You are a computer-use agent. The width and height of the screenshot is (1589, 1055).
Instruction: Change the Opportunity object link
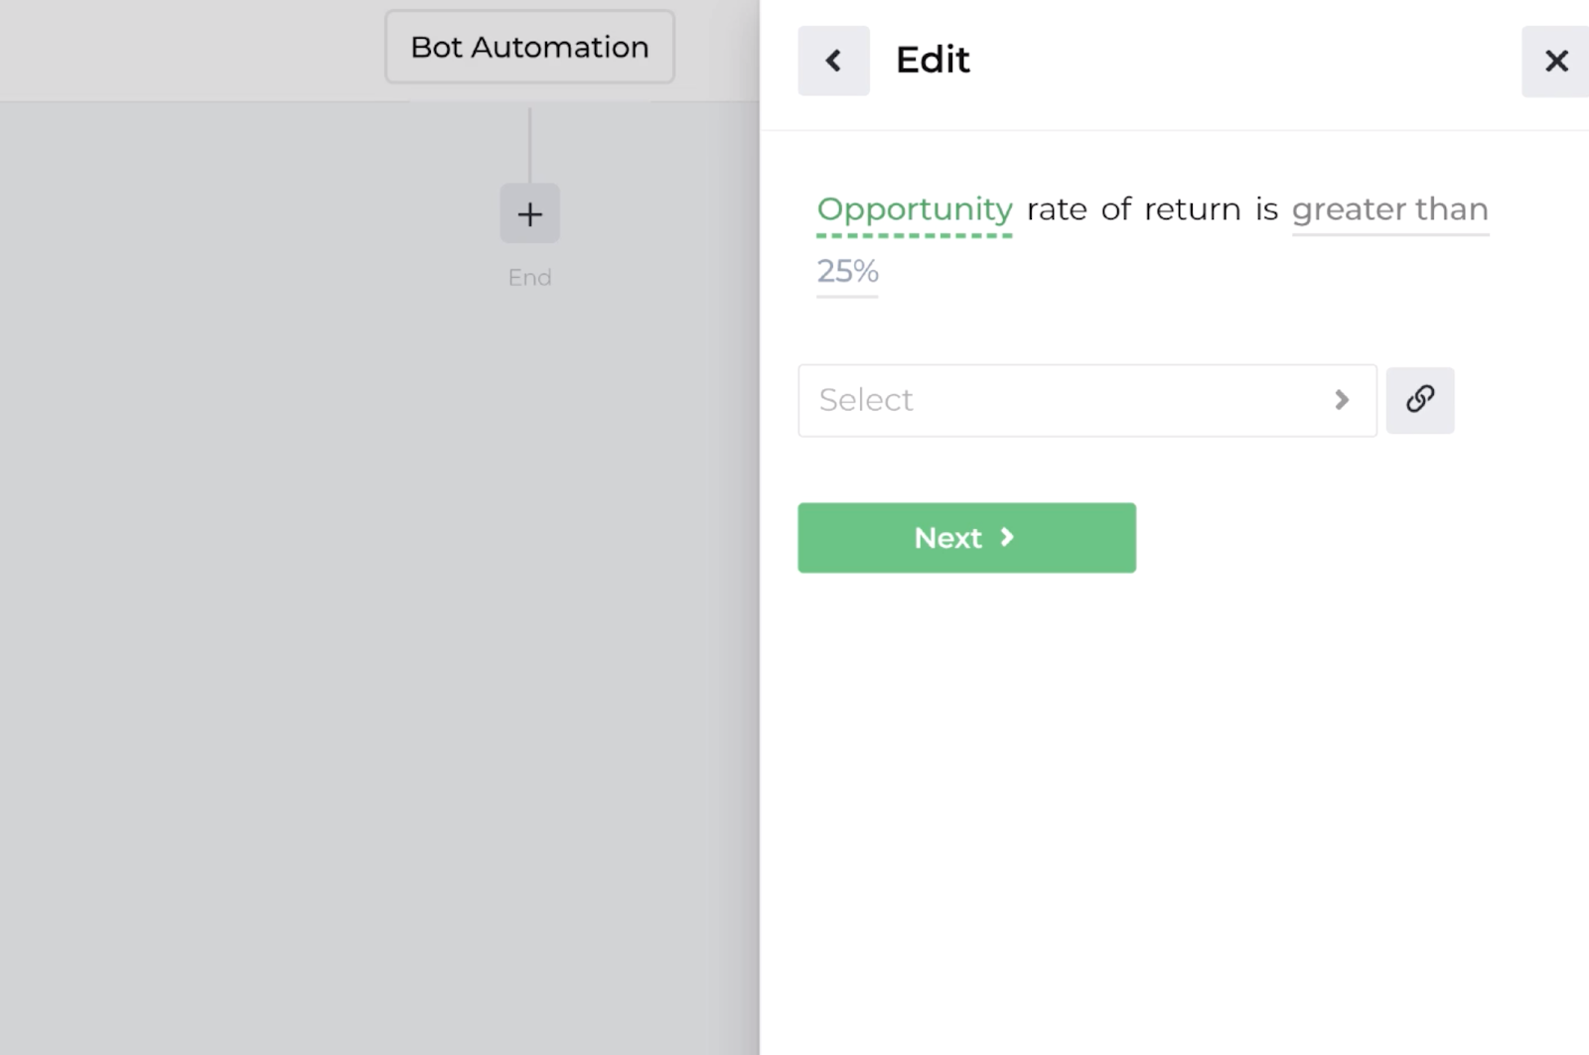[915, 209]
